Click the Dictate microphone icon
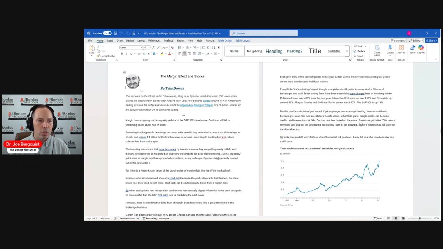This screenshot has height=249, width=443. [x=390, y=48]
